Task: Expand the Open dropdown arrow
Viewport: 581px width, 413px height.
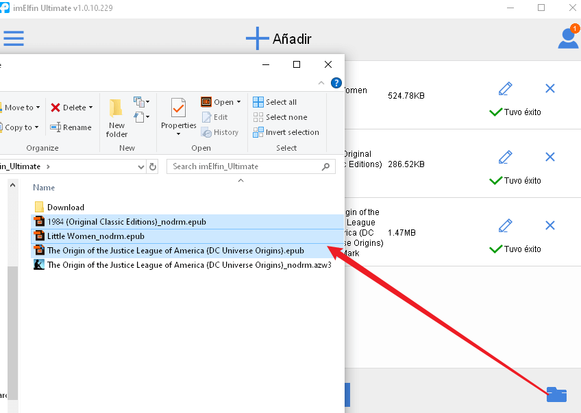Action: tap(238, 102)
